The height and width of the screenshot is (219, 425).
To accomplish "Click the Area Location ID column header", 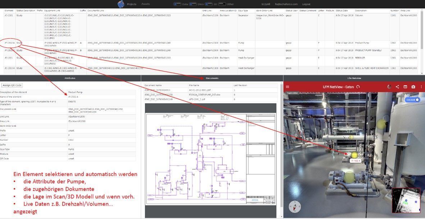I will coord(228,10).
